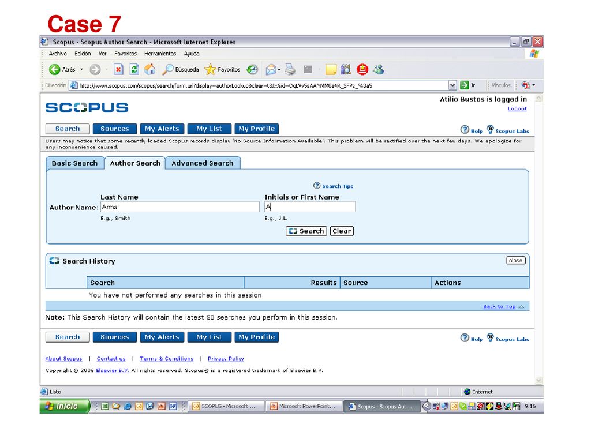Click the red round toolbar icon

pos(362,69)
